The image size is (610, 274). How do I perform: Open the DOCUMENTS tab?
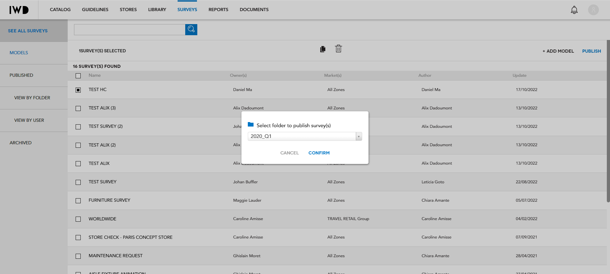[x=254, y=10]
